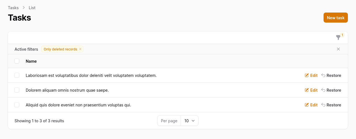The image size is (356, 139).
Task: Open the table filters funnel icon
Action: click(338, 38)
